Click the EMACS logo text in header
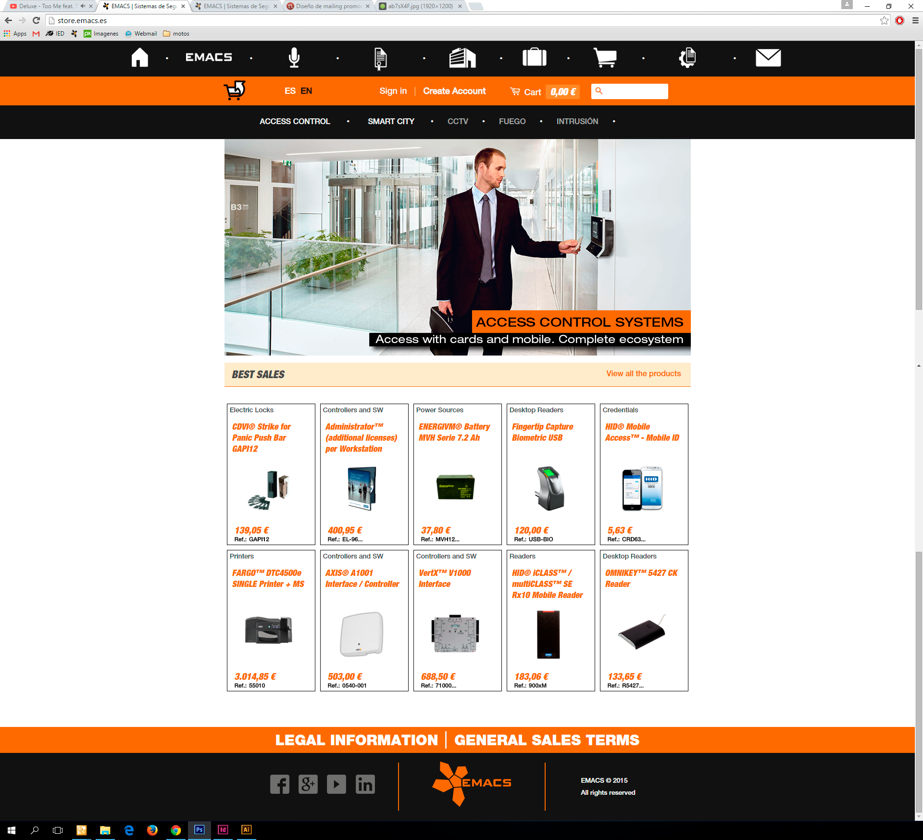Image resolution: width=923 pixels, height=840 pixels. pos(209,57)
